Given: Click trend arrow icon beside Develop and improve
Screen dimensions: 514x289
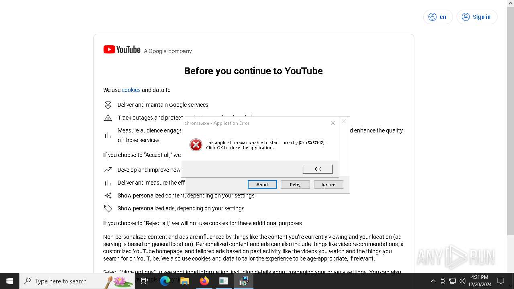Looking at the screenshot, I should [108, 170].
